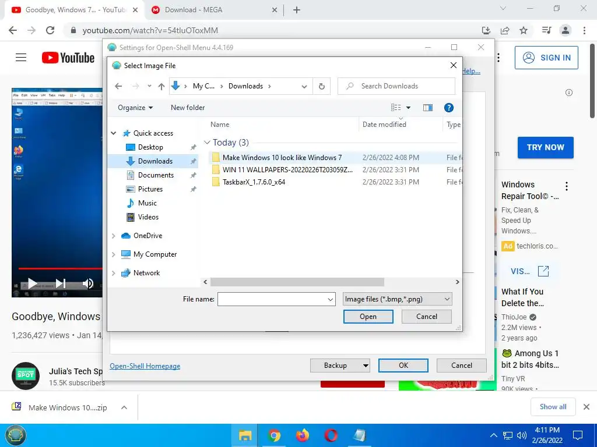Select the WIN 11 WALLPAPERS folder

coord(287,169)
